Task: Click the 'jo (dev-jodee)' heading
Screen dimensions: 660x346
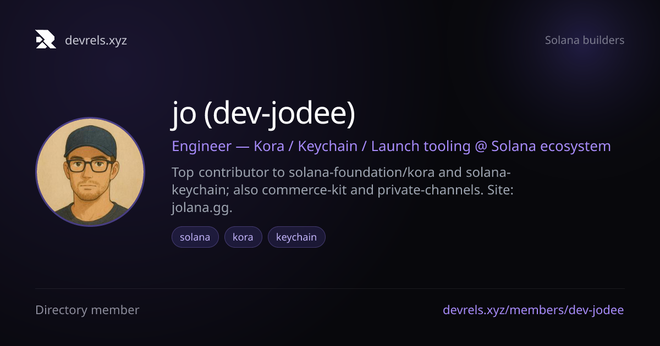Action: tap(263, 115)
